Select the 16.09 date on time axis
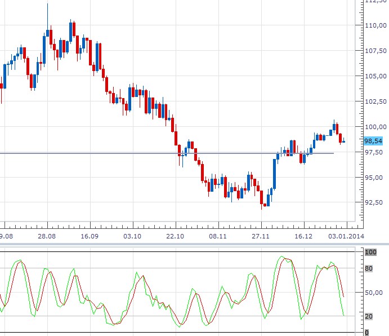 (x=90, y=237)
